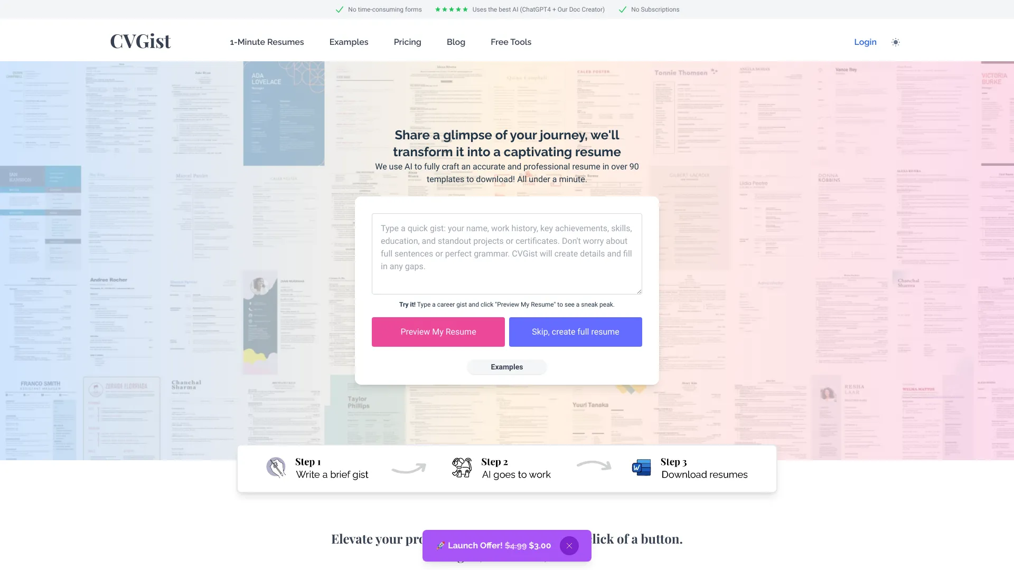Select the Blog menu item
Screen dimensions: 1014x570
455,42
